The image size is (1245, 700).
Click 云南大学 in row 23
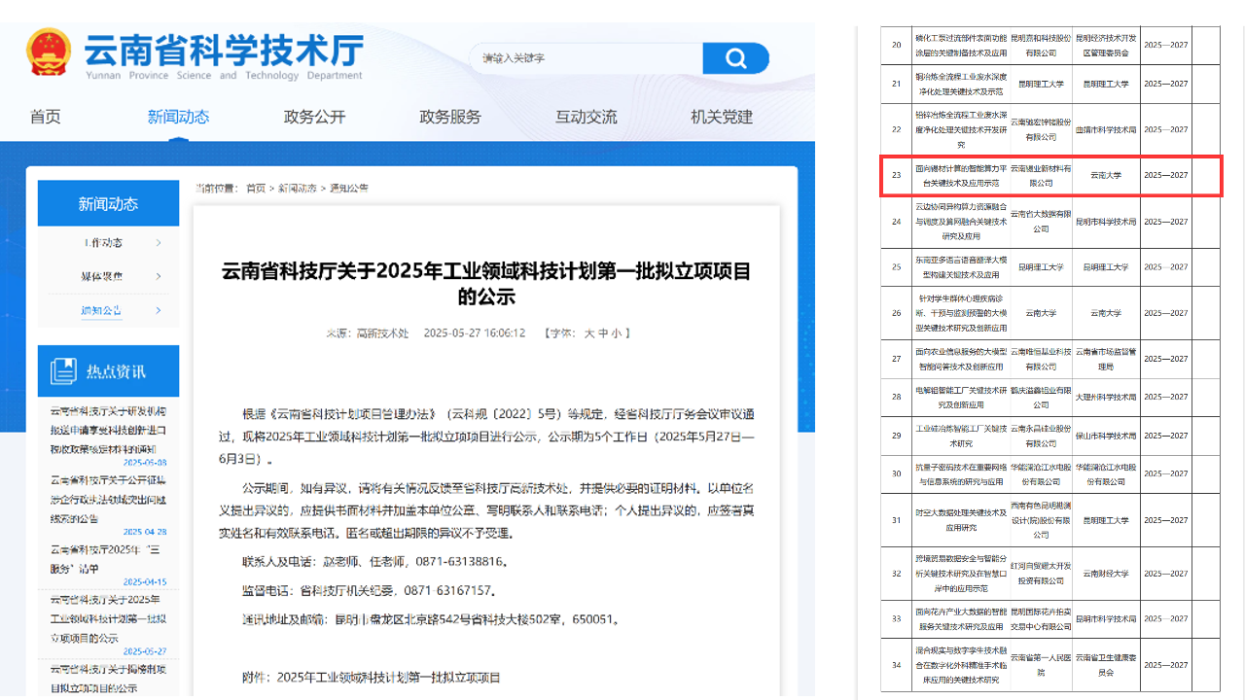pos(1105,175)
